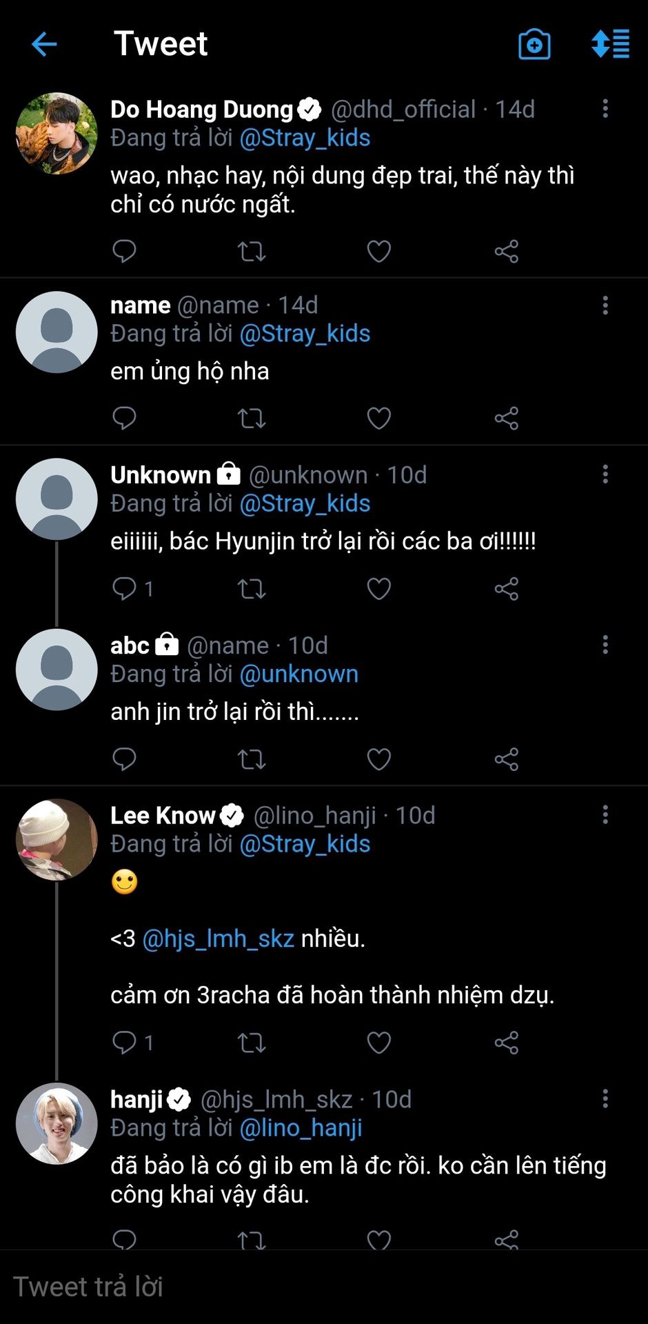
Task: Share Lee Know's tweet
Action: tap(506, 1043)
